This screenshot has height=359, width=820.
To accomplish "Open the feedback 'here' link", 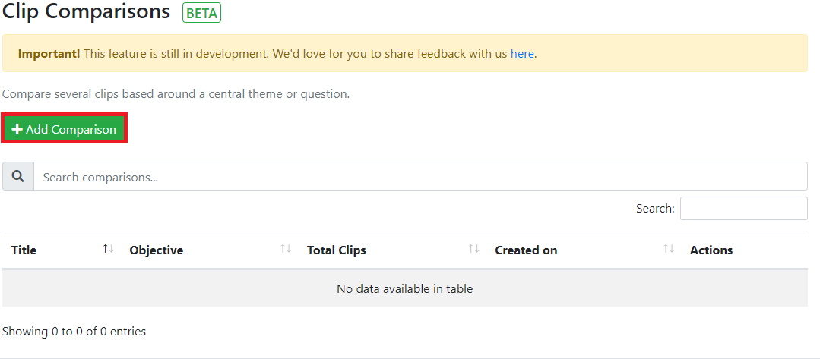I will pyautogui.click(x=522, y=54).
